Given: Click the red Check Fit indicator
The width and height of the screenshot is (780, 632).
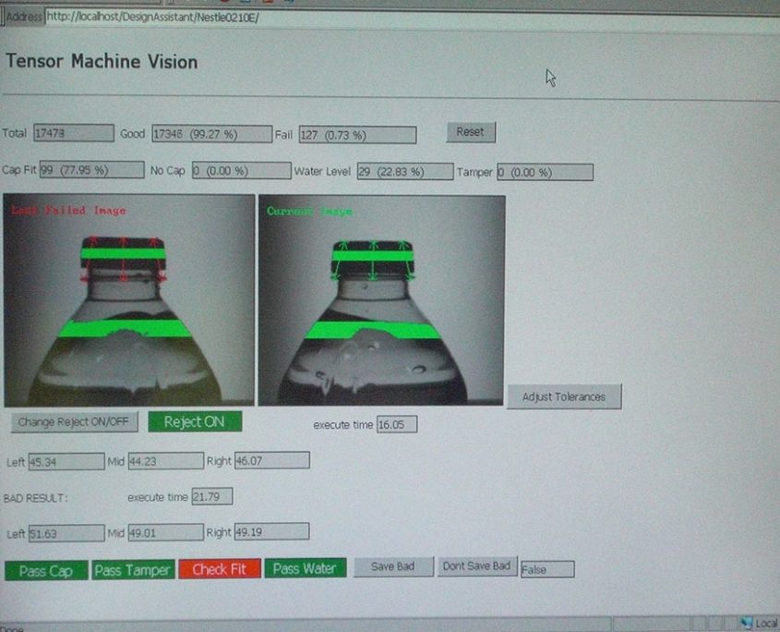Looking at the screenshot, I should click(x=220, y=569).
